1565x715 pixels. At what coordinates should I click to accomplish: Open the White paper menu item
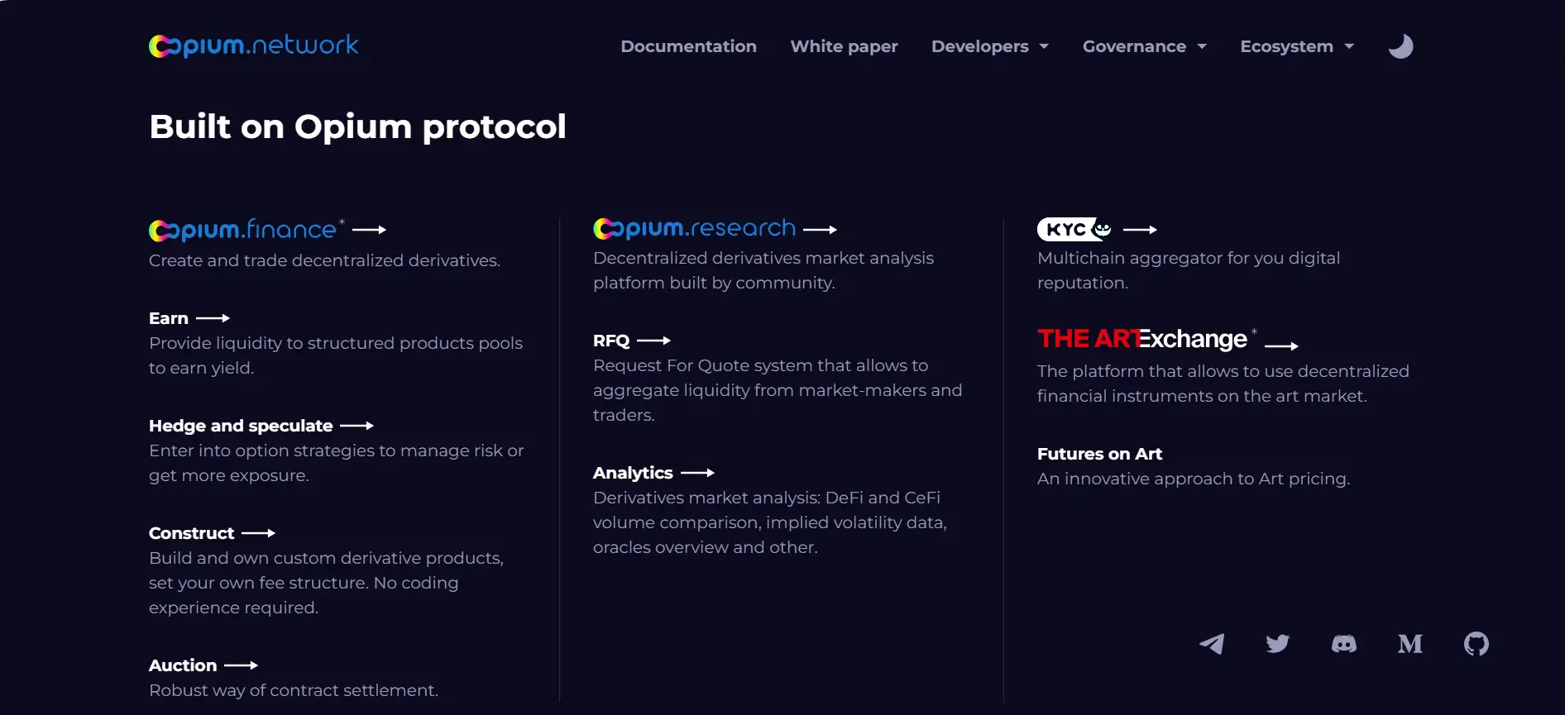point(844,46)
